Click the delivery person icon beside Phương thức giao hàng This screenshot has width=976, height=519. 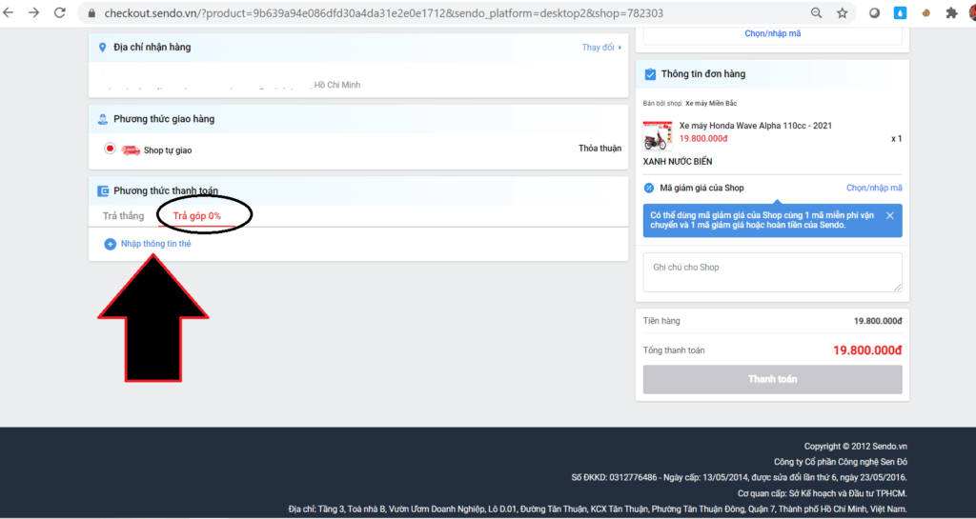(103, 119)
